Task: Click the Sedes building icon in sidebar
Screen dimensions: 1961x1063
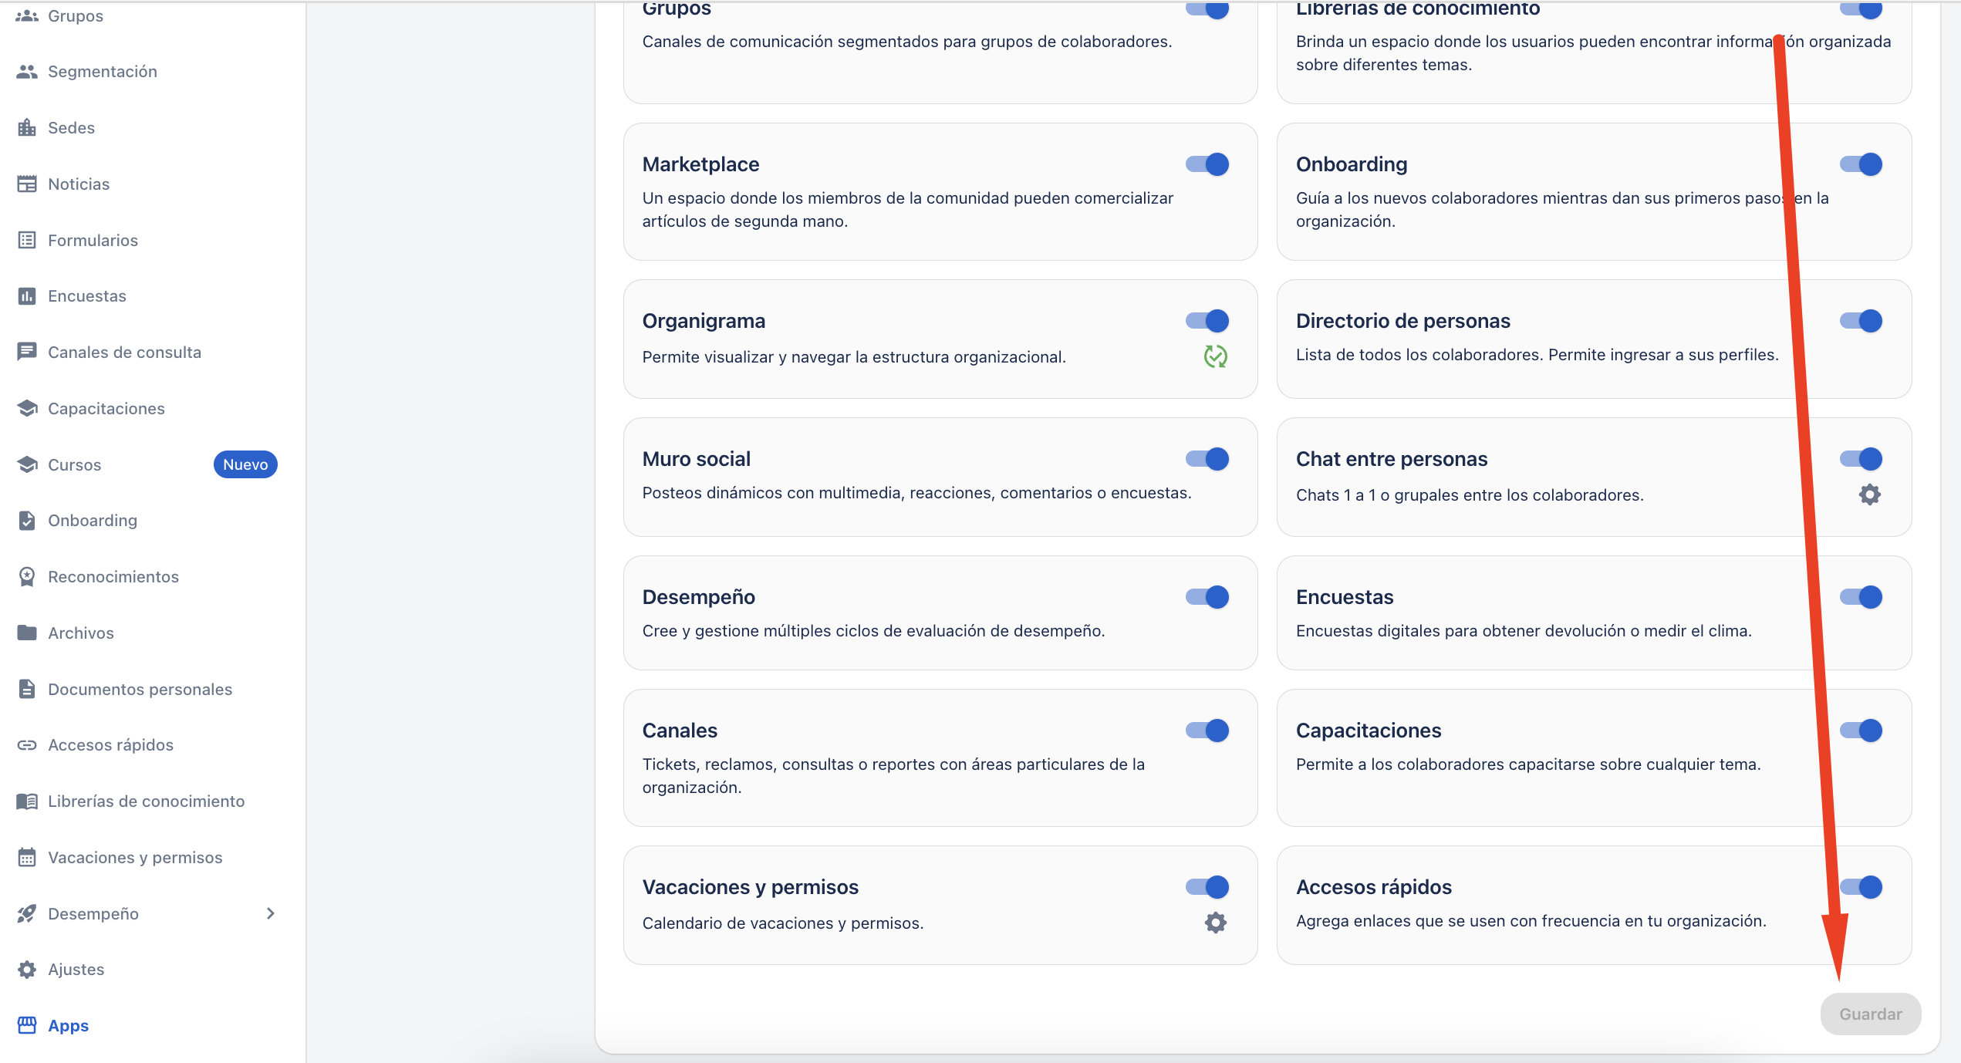Action: [x=27, y=128]
